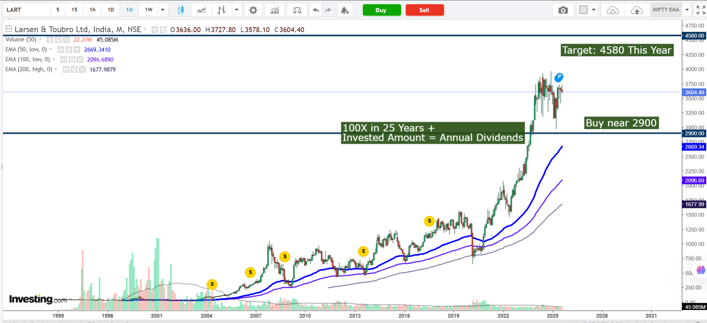Click the layout square swatch
This screenshot has height=323, width=707.
(x=583, y=10)
